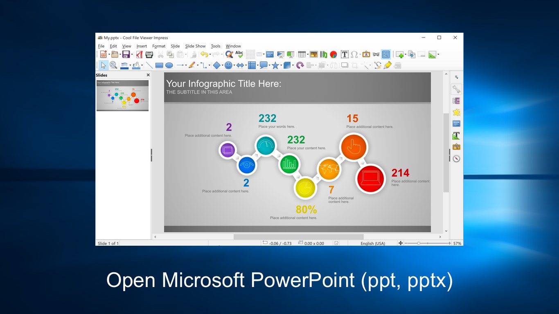Open the New presentation dropdown arrow

point(109,54)
